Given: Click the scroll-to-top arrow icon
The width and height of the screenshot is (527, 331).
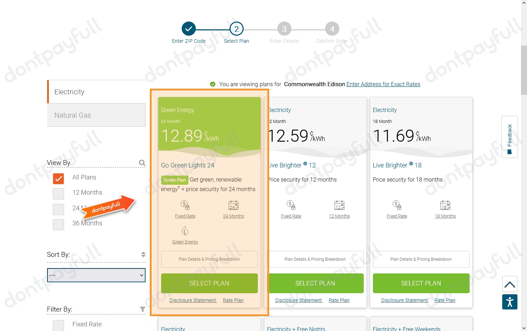Looking at the screenshot, I should (x=510, y=284).
